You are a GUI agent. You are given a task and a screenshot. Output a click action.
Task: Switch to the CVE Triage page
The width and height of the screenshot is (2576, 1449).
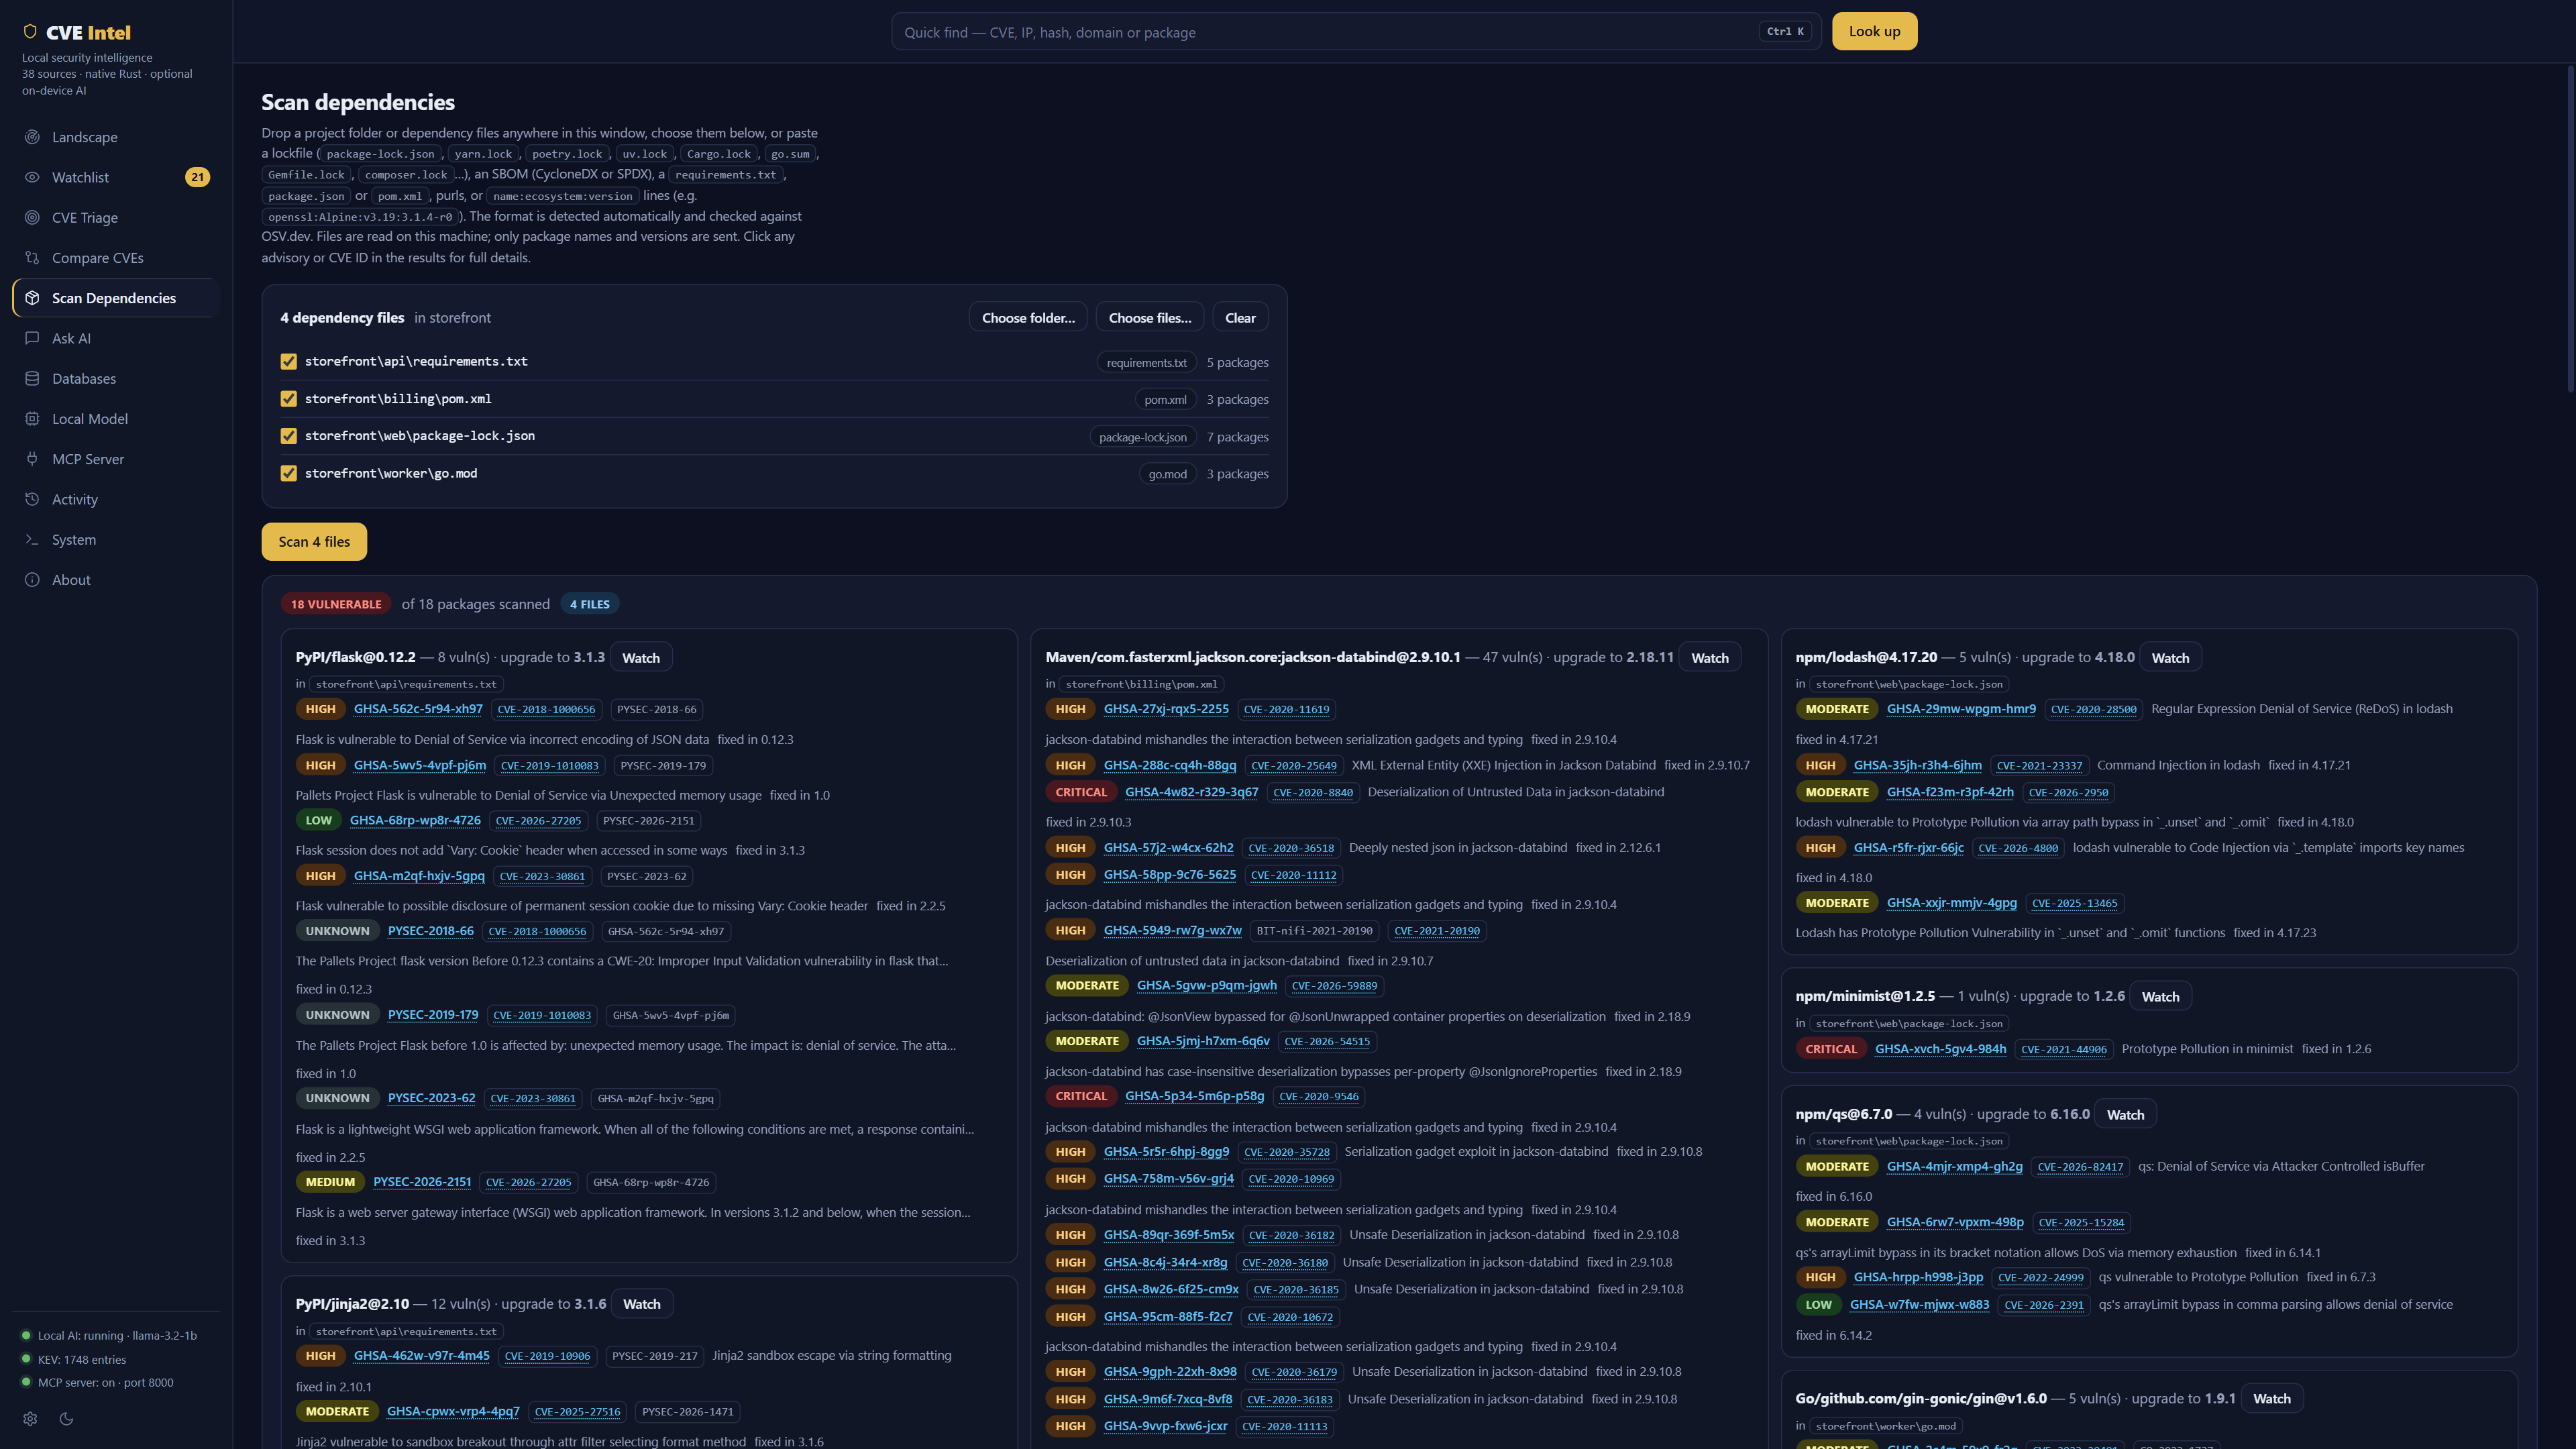(115, 217)
